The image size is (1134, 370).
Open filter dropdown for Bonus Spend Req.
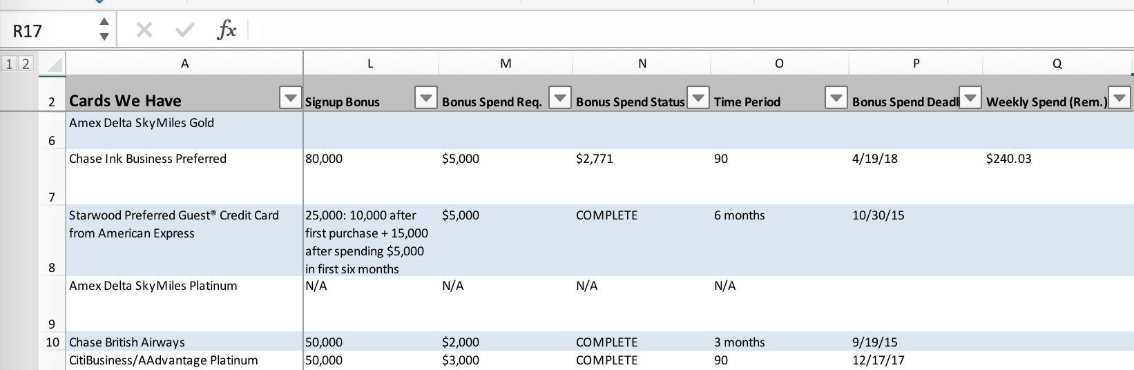(x=560, y=98)
